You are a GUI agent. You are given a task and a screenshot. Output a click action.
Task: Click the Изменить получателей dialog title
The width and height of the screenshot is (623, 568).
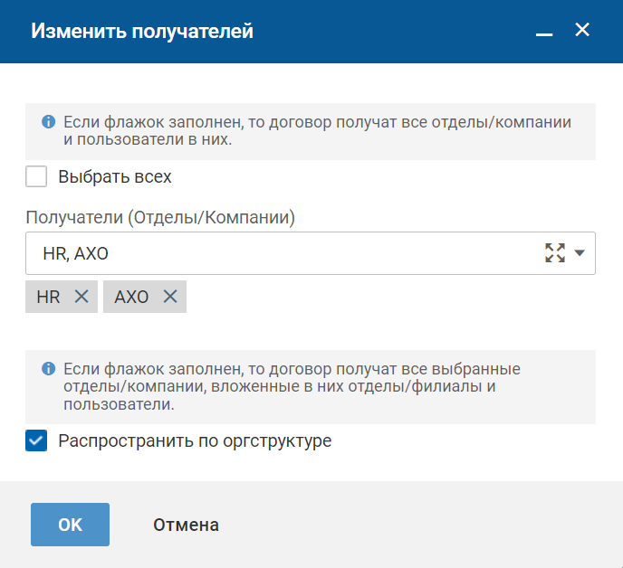(x=142, y=32)
